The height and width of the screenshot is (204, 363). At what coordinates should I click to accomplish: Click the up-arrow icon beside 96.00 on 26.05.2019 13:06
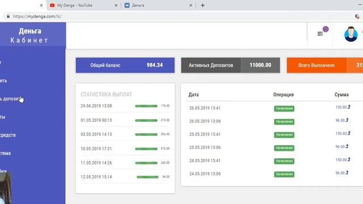[x=347, y=120]
